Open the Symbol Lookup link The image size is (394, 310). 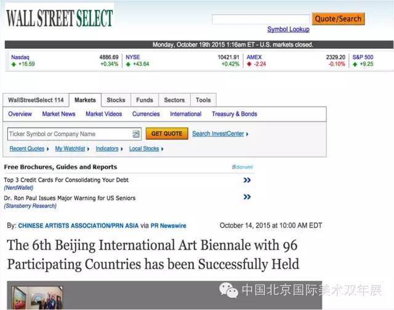coord(288,30)
